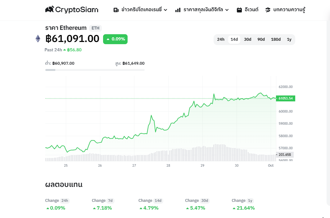
Task: Select the 24h chart range
Action: click(221, 39)
